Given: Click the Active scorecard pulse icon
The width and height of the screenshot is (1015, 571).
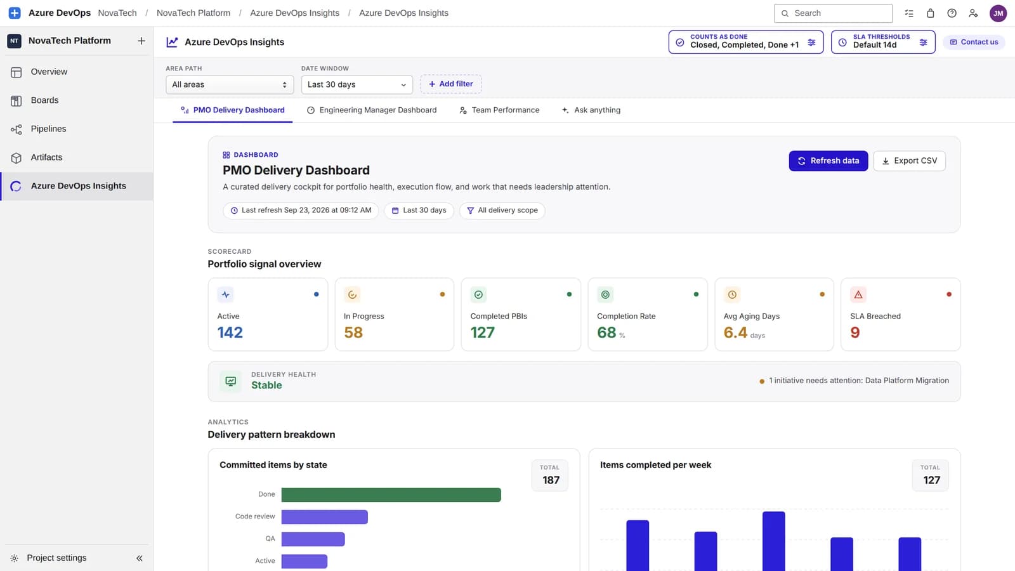Looking at the screenshot, I should (x=225, y=294).
